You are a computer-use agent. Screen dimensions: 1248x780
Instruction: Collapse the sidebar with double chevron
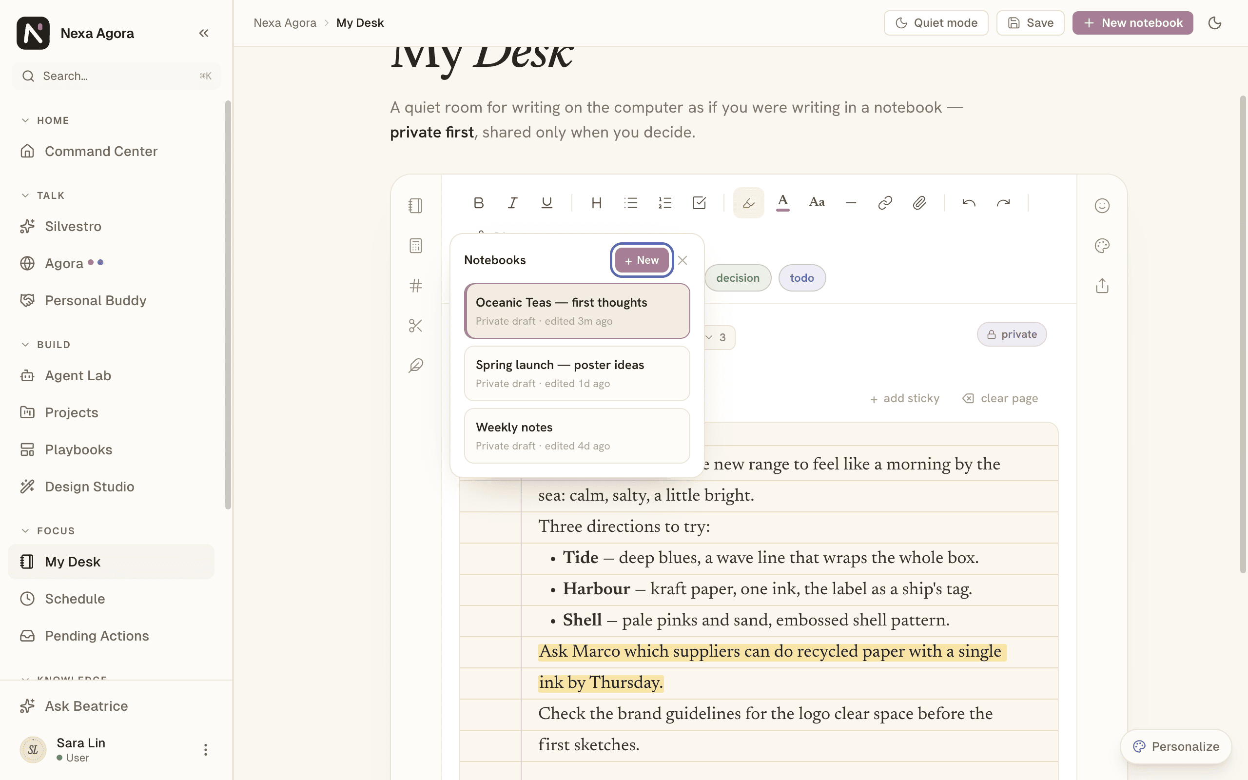[x=204, y=33]
